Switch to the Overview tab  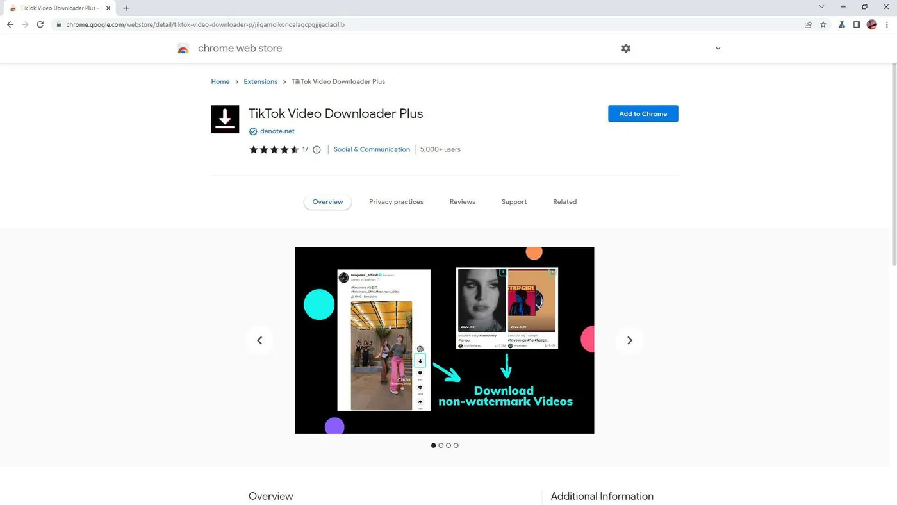[x=327, y=202]
